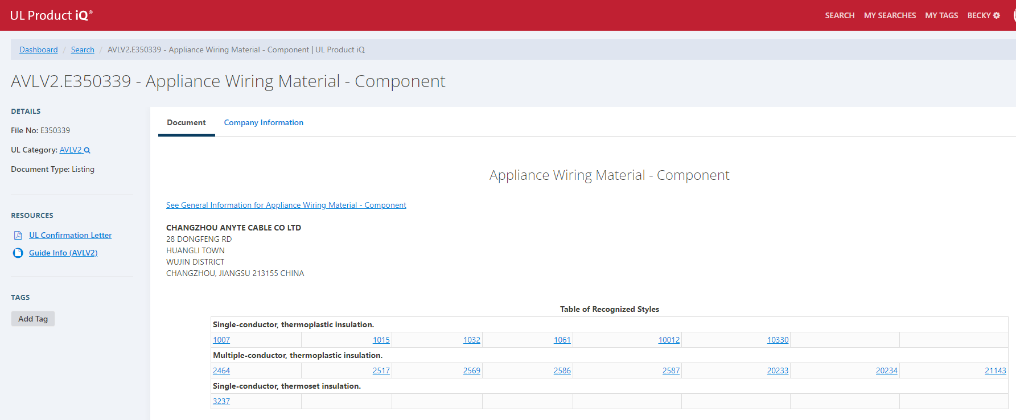Open style 20233 link
Screen dimensions: 1016x420
[778, 370]
